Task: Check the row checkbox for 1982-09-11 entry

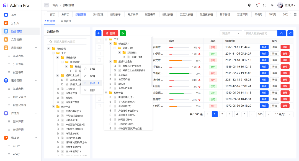Action: coord(99,47)
